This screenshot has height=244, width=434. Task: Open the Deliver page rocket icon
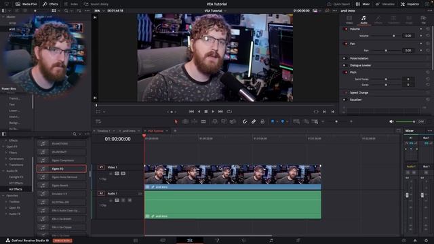(298, 241)
